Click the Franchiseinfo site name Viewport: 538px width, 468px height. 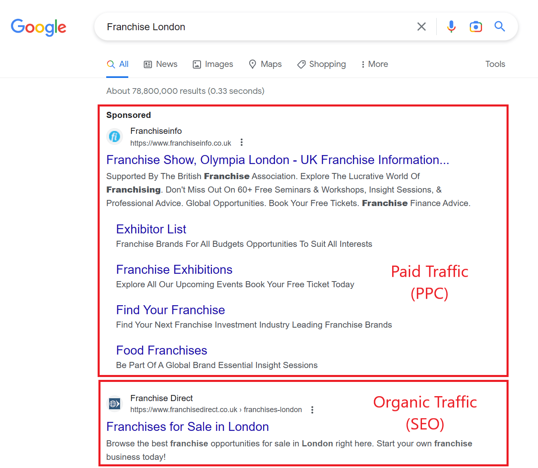[156, 131]
